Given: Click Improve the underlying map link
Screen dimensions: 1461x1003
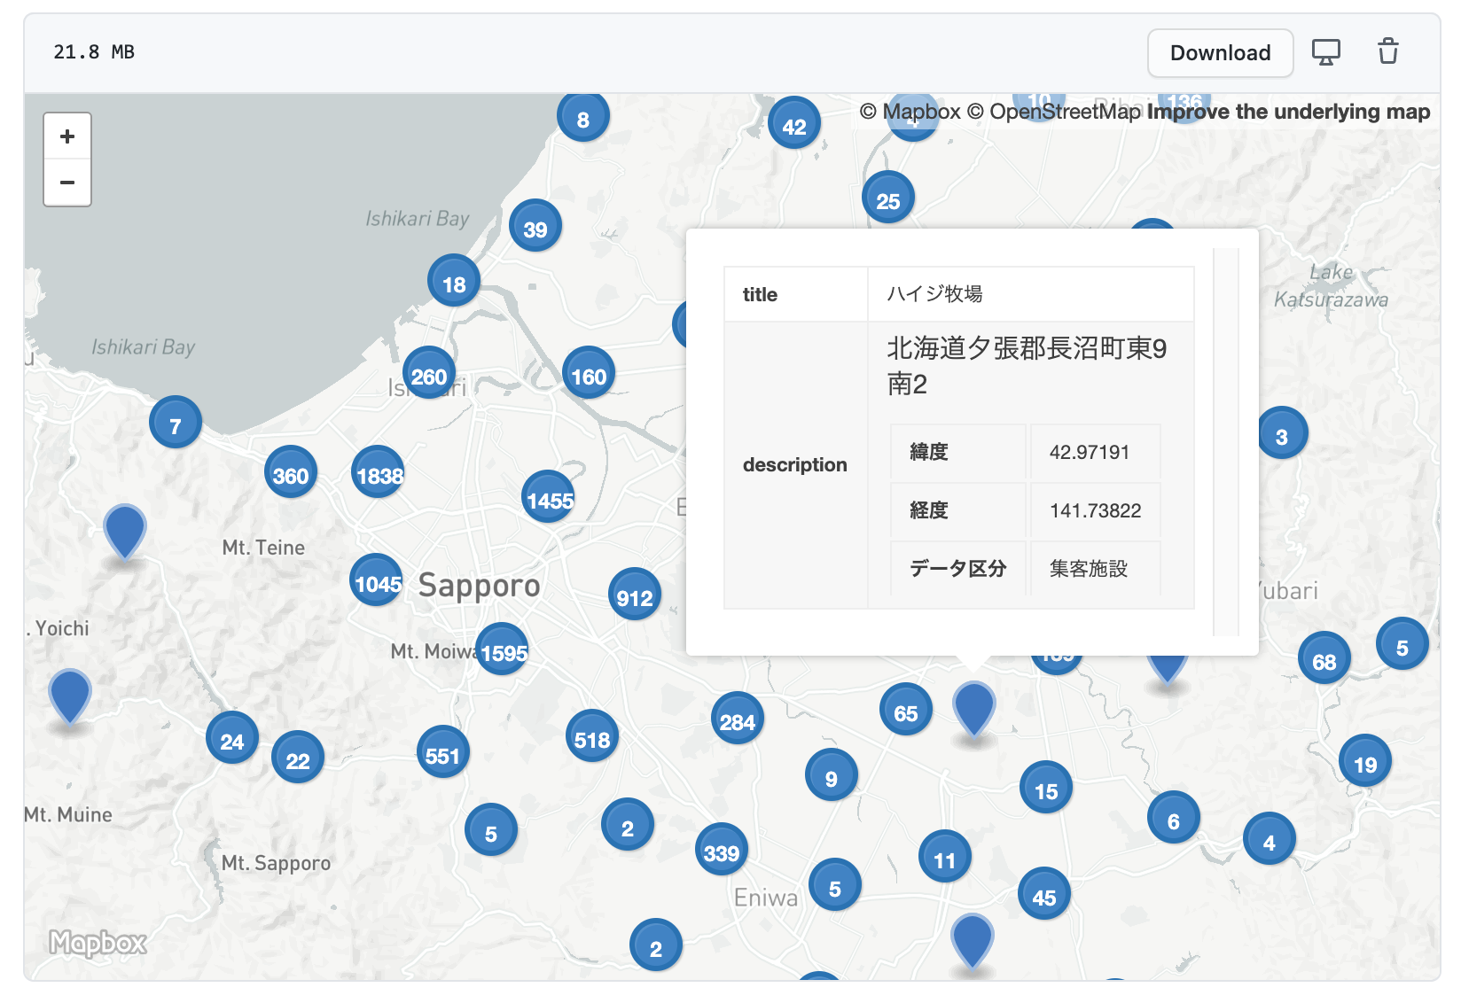Looking at the screenshot, I should coord(1288,112).
